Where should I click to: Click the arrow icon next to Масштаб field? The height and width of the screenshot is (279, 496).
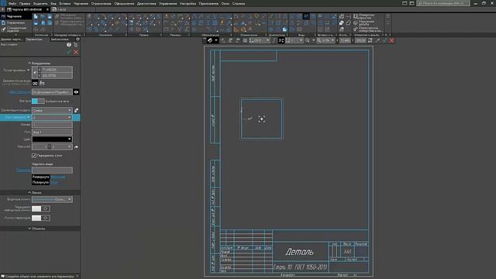tap(76, 146)
